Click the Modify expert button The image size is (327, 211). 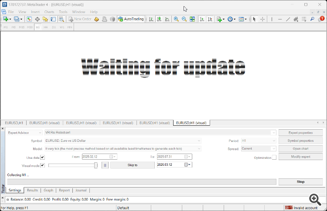300,157
